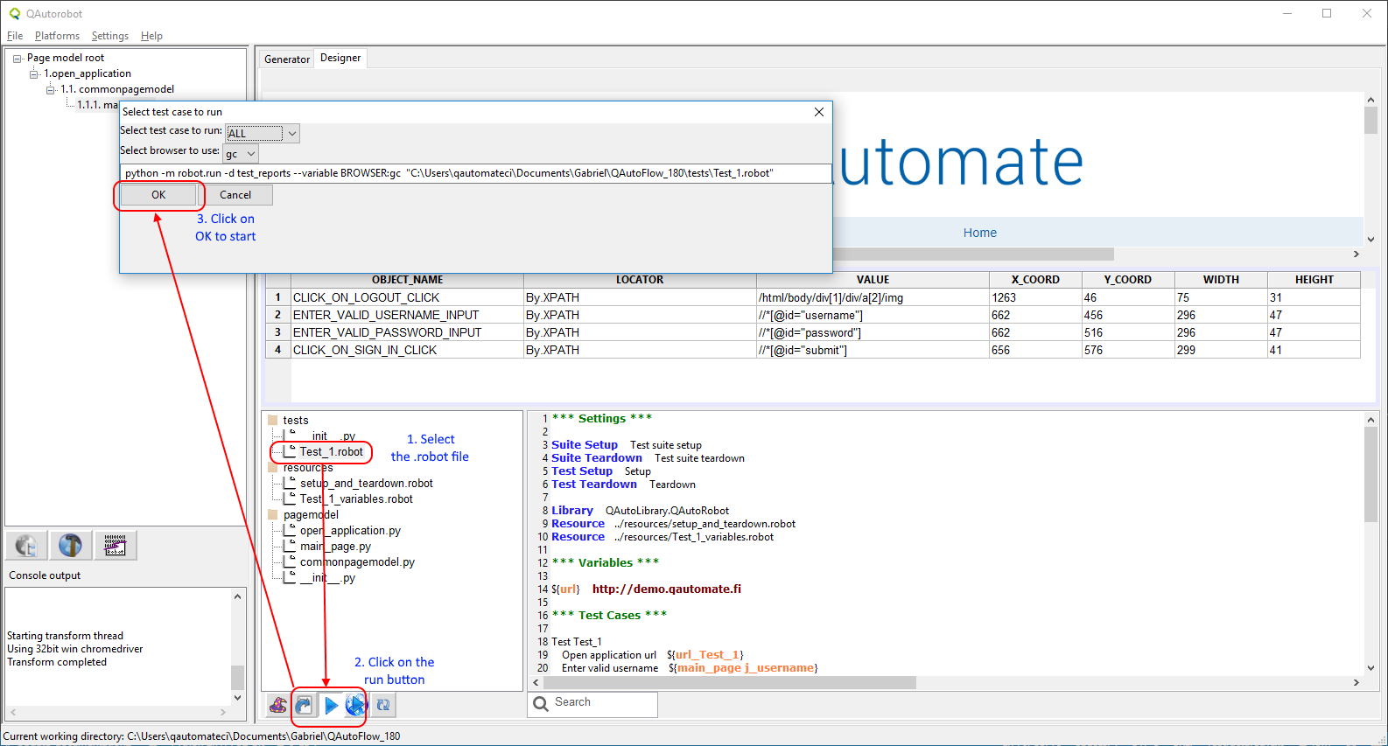Collapse the 1.1. commonpagemodel node
Viewport: 1388px width, 746px height.
[x=51, y=90]
